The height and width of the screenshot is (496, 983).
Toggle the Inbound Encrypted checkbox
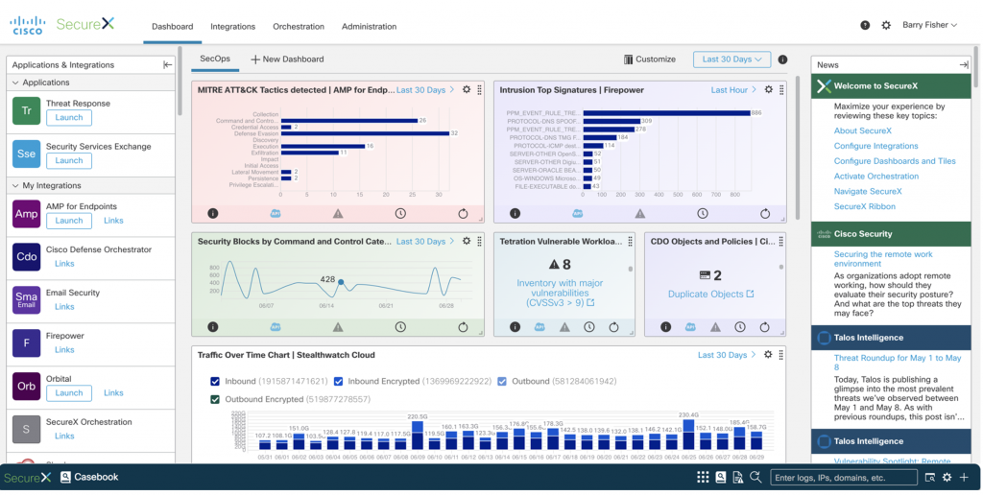tap(338, 382)
